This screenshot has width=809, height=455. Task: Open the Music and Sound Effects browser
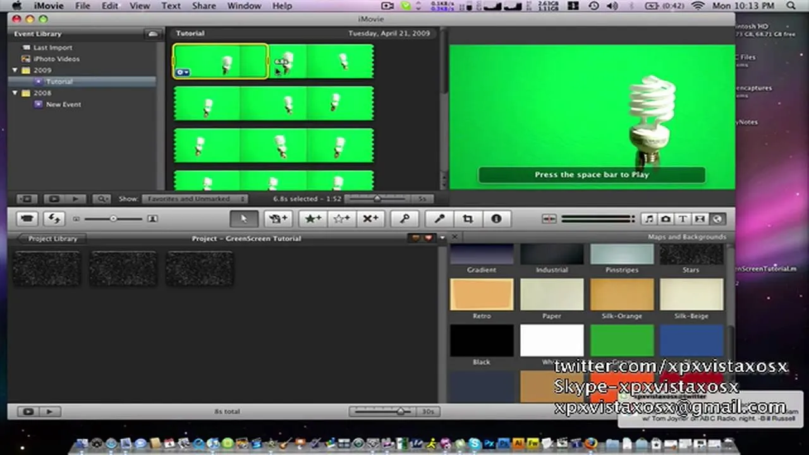coord(648,219)
